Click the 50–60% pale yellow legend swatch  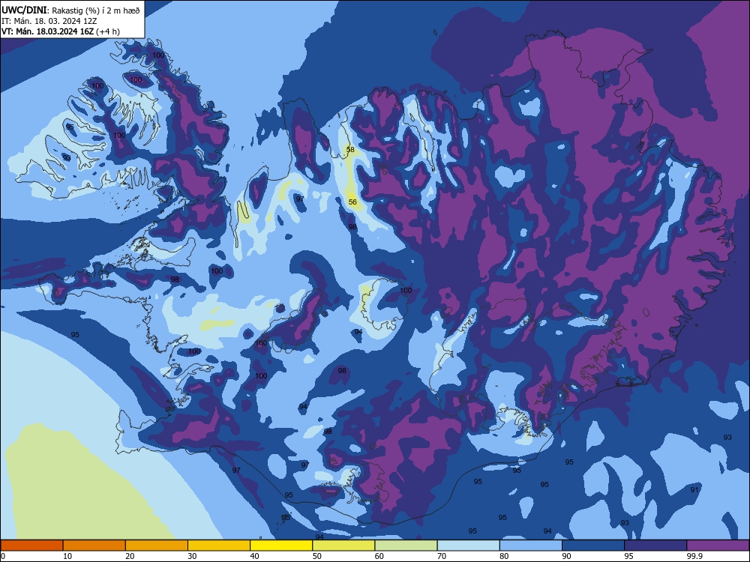coord(343,546)
